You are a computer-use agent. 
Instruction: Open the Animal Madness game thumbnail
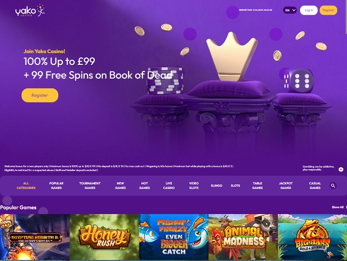(x=243, y=237)
